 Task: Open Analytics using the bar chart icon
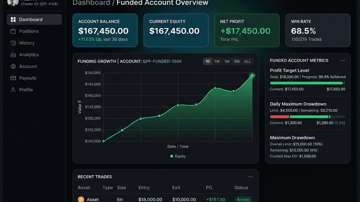click(x=13, y=54)
